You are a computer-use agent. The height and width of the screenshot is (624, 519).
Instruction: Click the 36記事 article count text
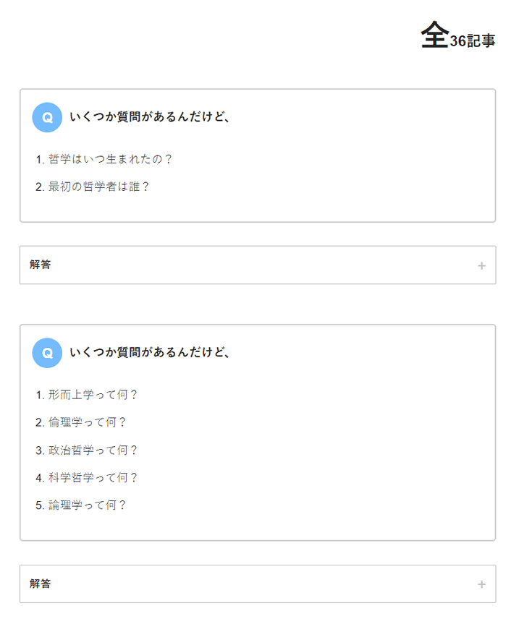pyautogui.click(x=473, y=41)
